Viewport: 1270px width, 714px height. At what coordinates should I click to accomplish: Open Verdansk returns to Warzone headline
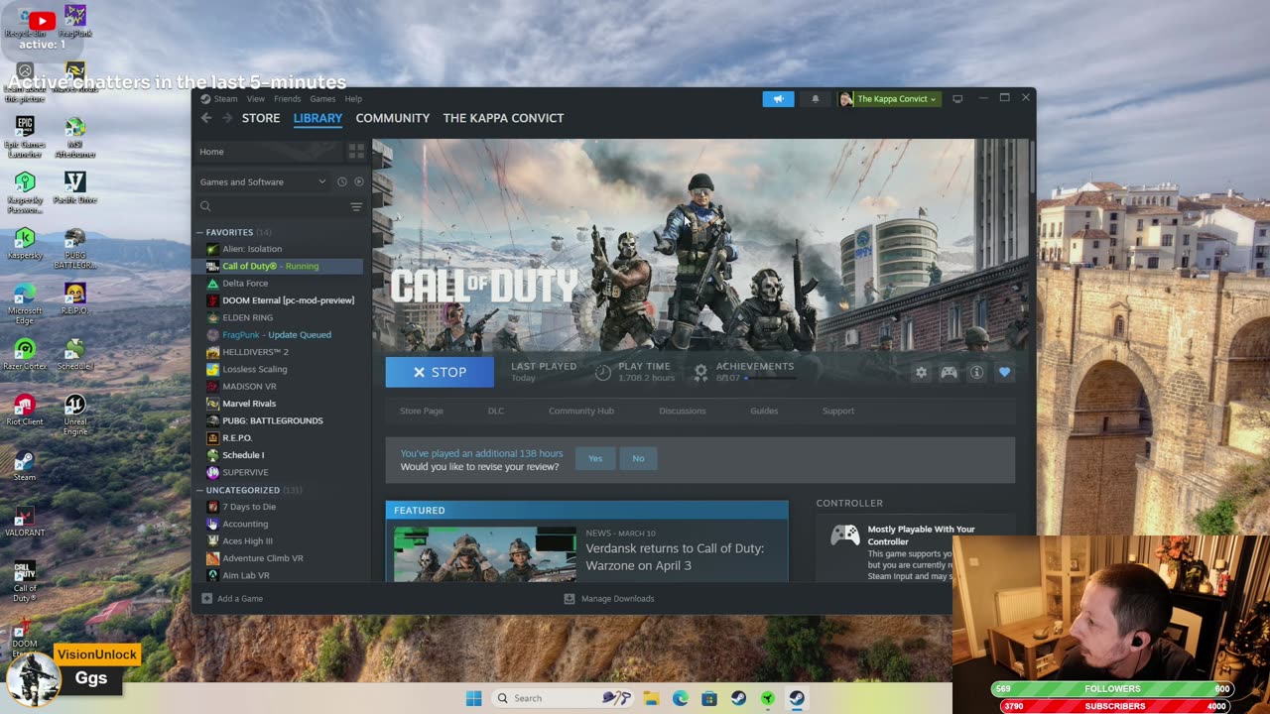[675, 556]
